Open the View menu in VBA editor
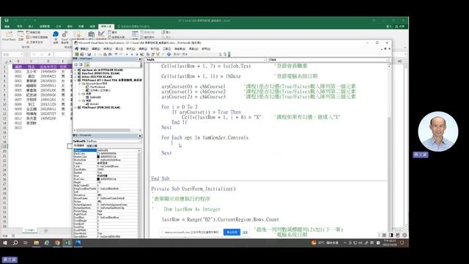This screenshot has height=264, width=469. pos(108,49)
